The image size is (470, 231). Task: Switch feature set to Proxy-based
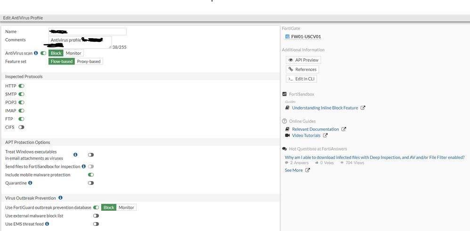89,61
